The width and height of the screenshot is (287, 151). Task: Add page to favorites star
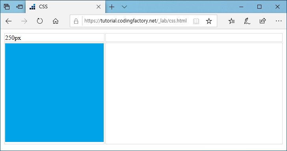coord(209,21)
